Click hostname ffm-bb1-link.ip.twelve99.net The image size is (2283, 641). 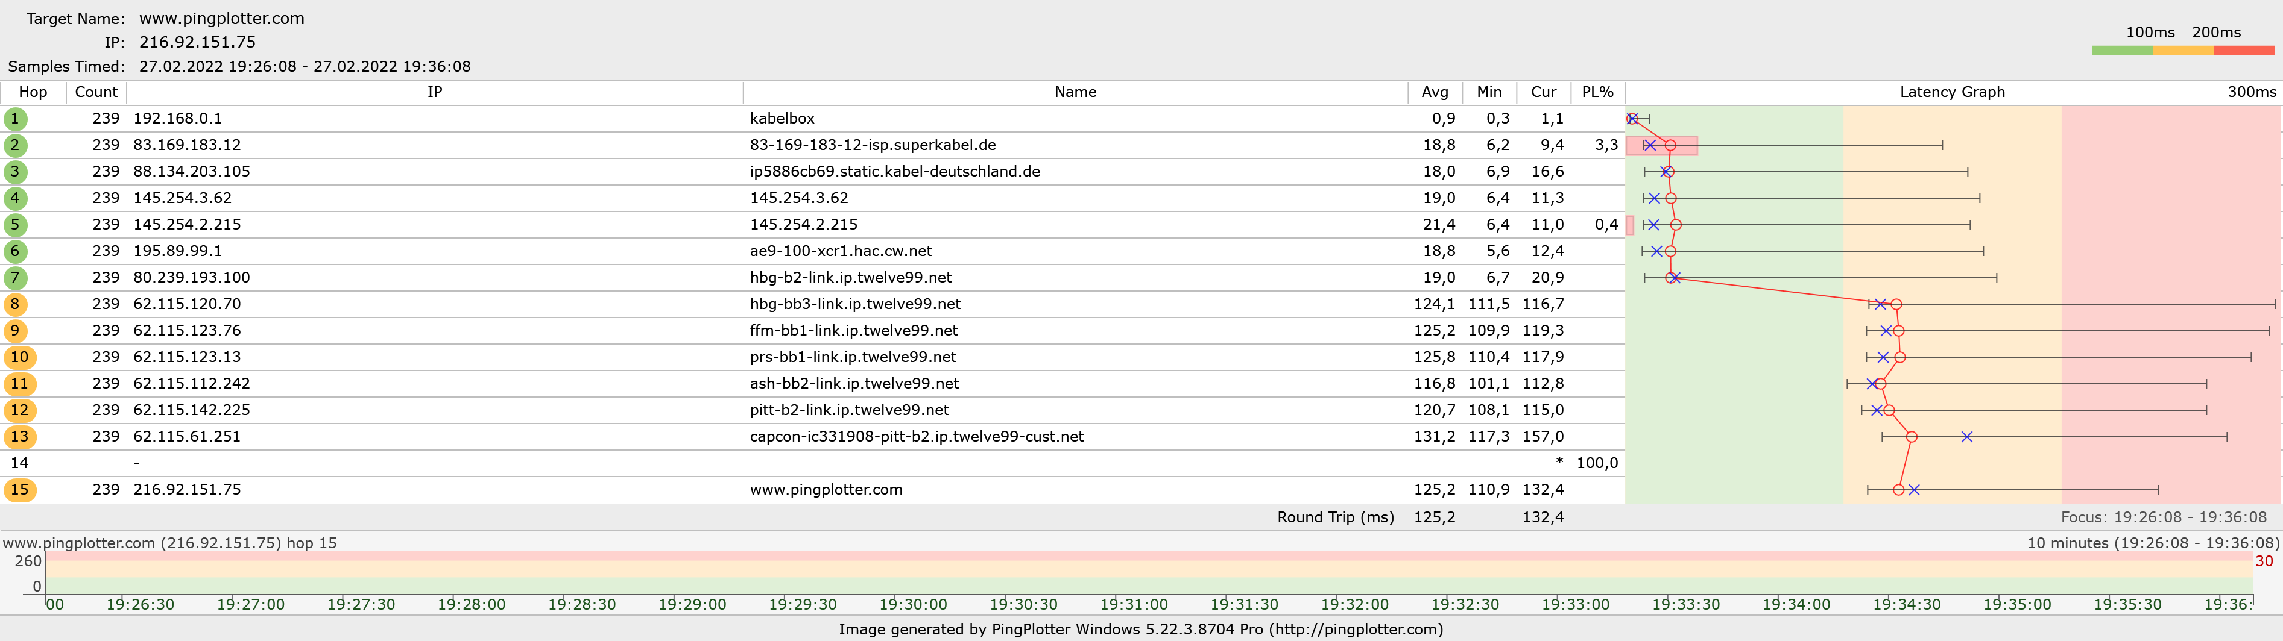(x=853, y=331)
